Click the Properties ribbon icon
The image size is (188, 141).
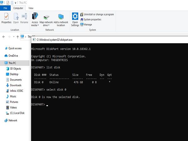coord(6,18)
